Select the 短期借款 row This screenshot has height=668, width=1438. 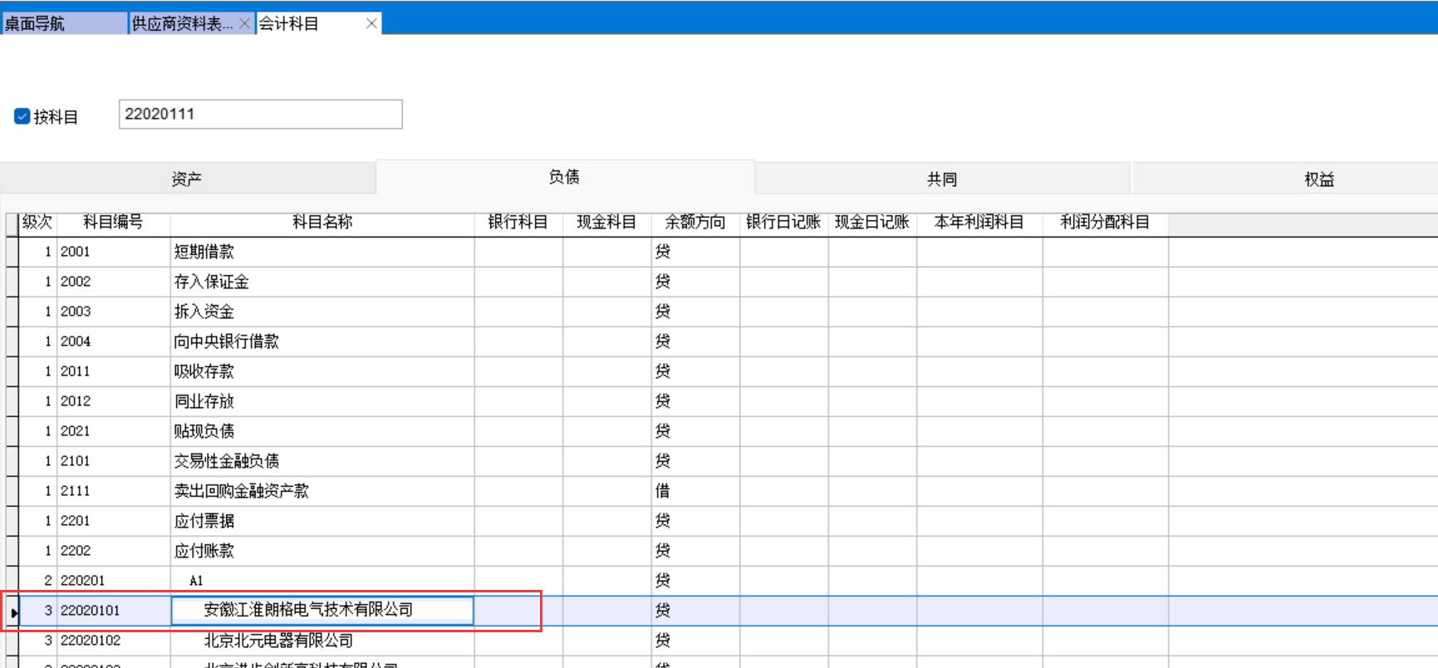pos(204,252)
